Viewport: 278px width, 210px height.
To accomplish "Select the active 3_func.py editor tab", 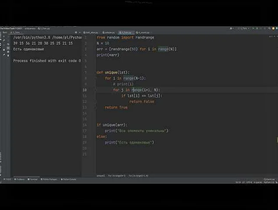I will (125, 32).
